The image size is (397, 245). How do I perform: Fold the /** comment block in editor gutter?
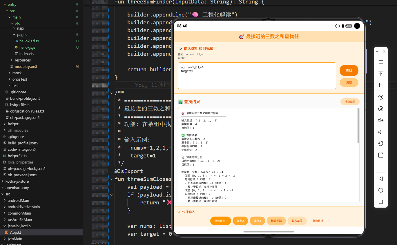pos(111,93)
